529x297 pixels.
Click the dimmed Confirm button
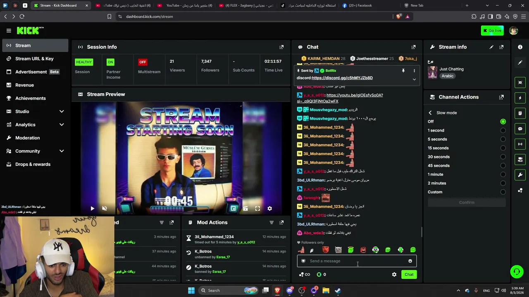(x=467, y=203)
